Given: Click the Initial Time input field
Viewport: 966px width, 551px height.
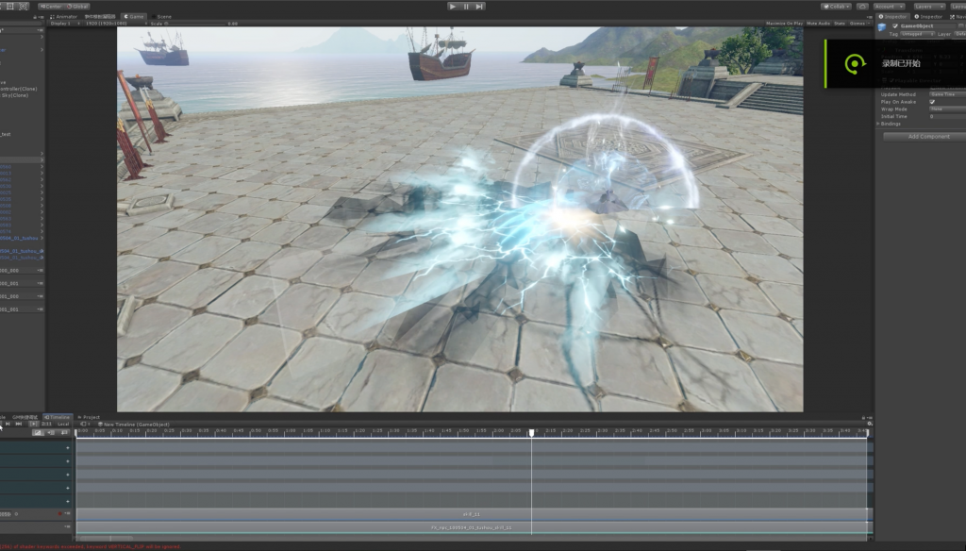Looking at the screenshot, I should (947, 116).
